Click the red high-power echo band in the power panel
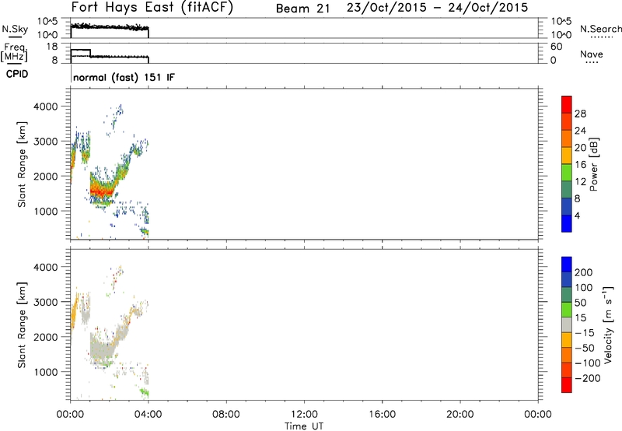The image size is (622, 431). [103, 191]
